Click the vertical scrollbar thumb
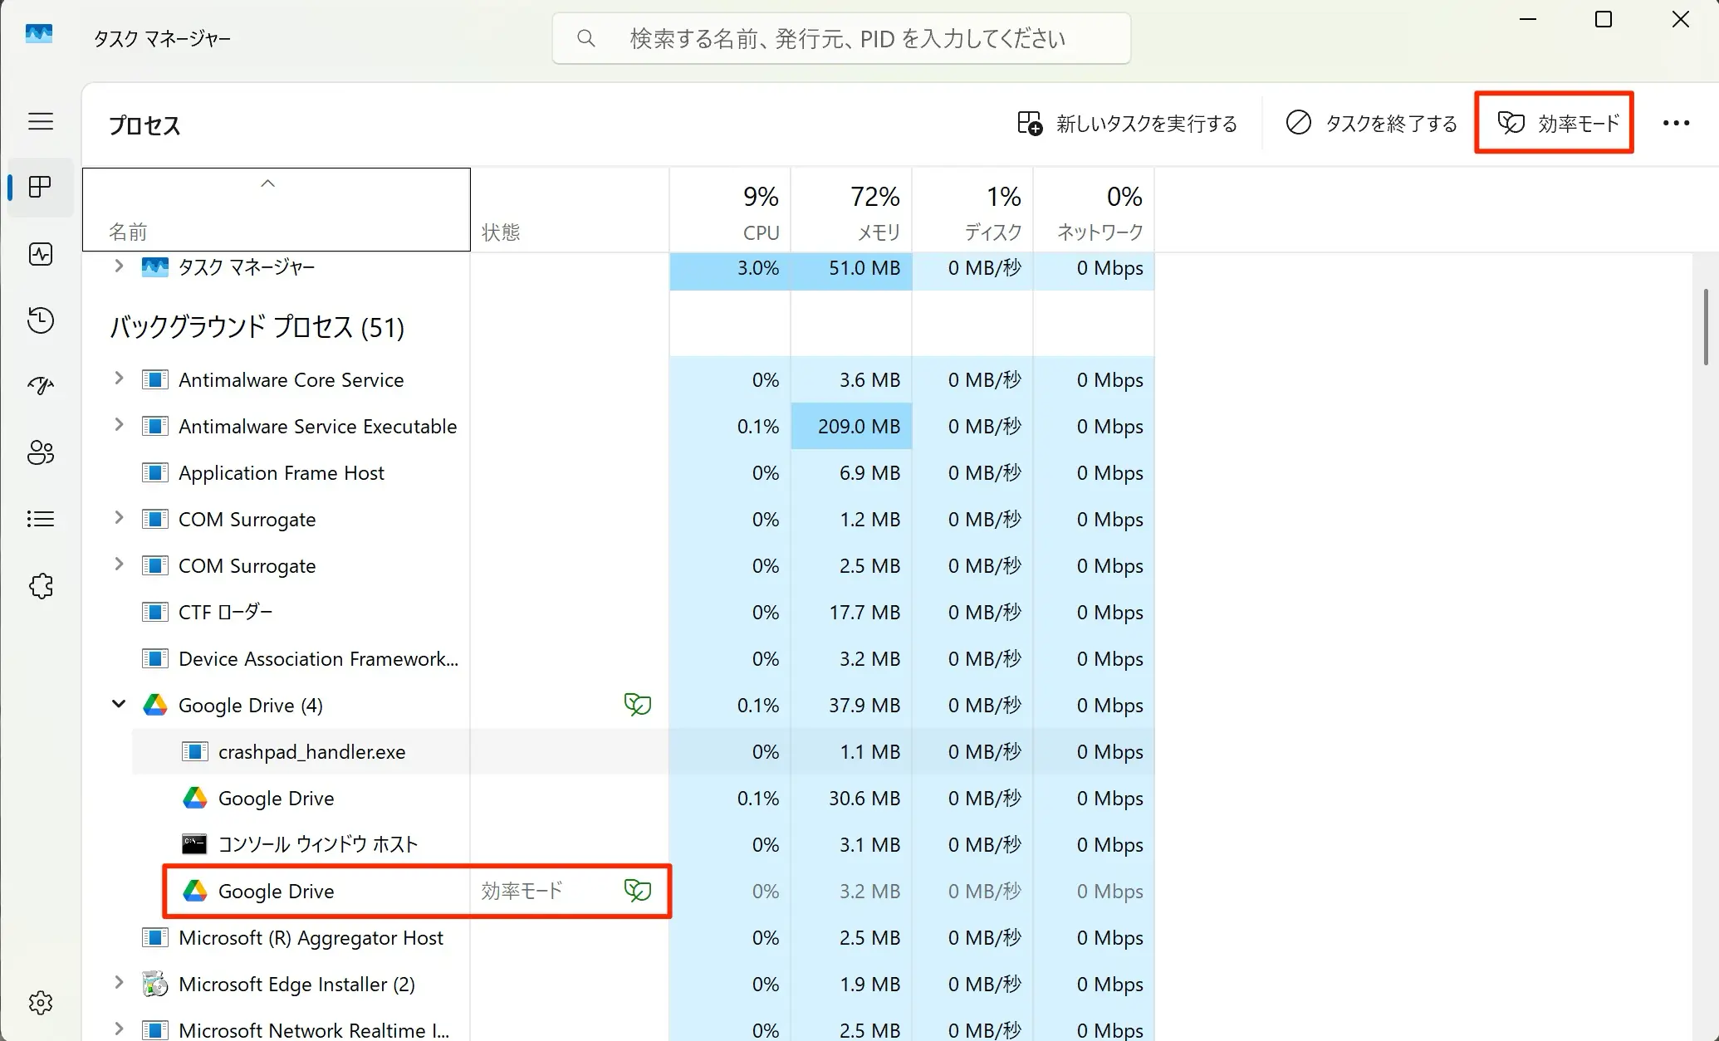This screenshot has height=1041, width=1719. 1706,326
